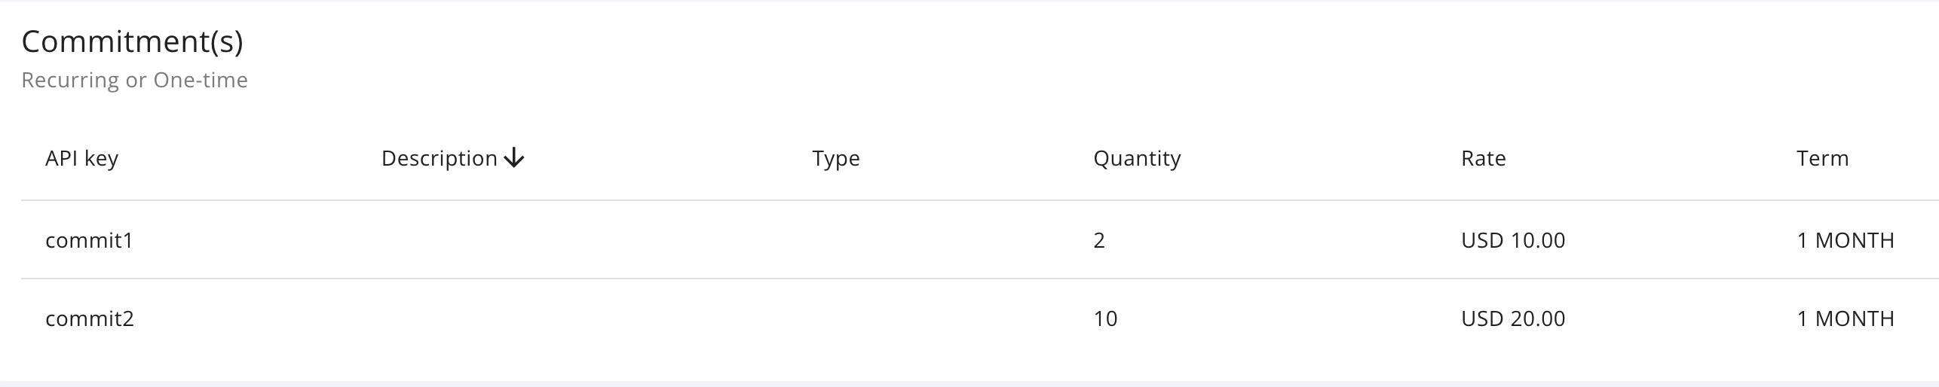Image resolution: width=1939 pixels, height=387 pixels.
Task: Click the Quantity column header
Action: click(1136, 158)
